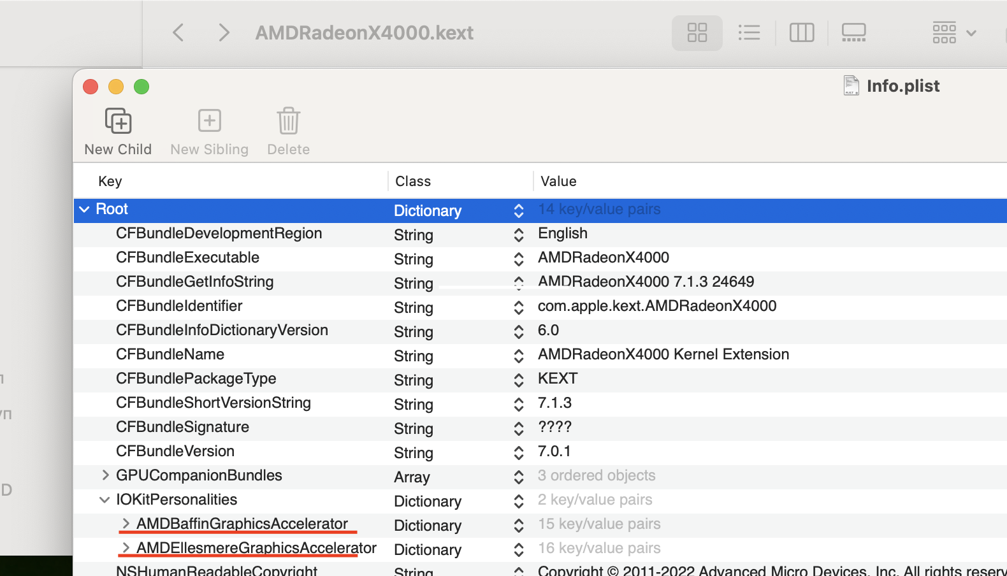Select the CFBundleSignature key
The width and height of the screenshot is (1007, 576).
pos(182,427)
